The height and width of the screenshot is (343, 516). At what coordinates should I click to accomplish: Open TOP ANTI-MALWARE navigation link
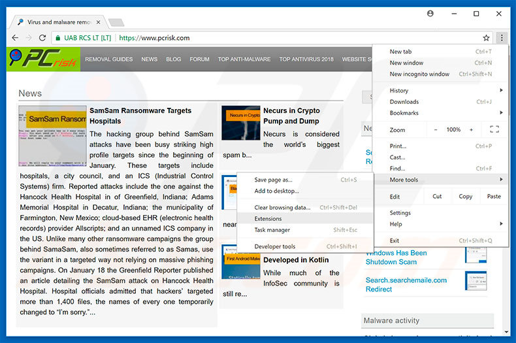coord(244,59)
